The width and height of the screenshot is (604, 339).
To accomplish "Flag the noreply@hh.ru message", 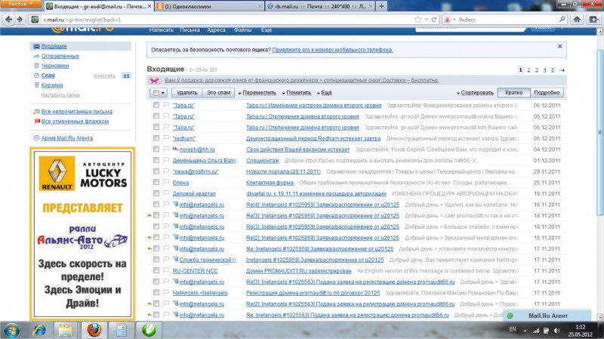I will (166, 149).
